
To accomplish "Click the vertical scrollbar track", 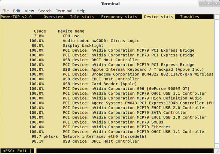I will pyautogui.click(x=217, y=82).
